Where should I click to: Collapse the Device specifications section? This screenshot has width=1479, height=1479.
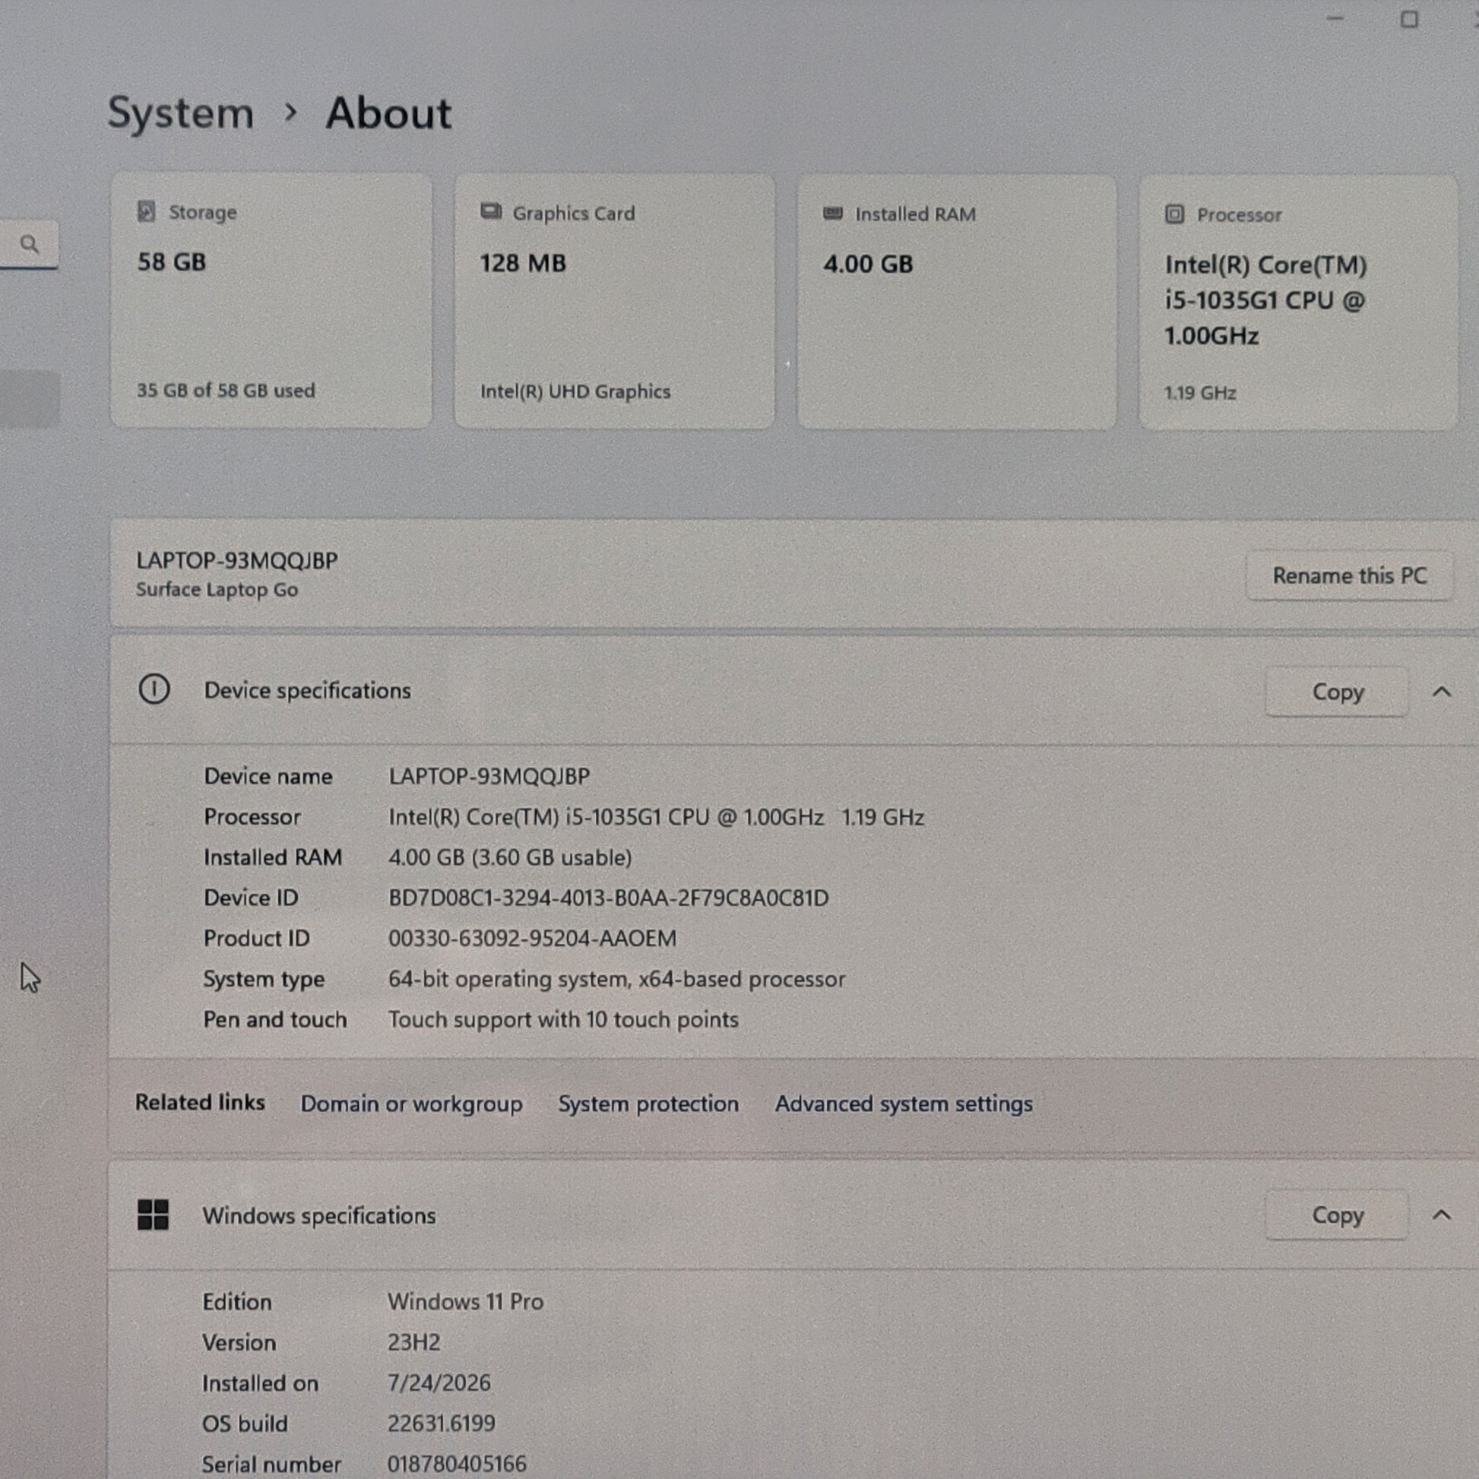coord(1442,692)
